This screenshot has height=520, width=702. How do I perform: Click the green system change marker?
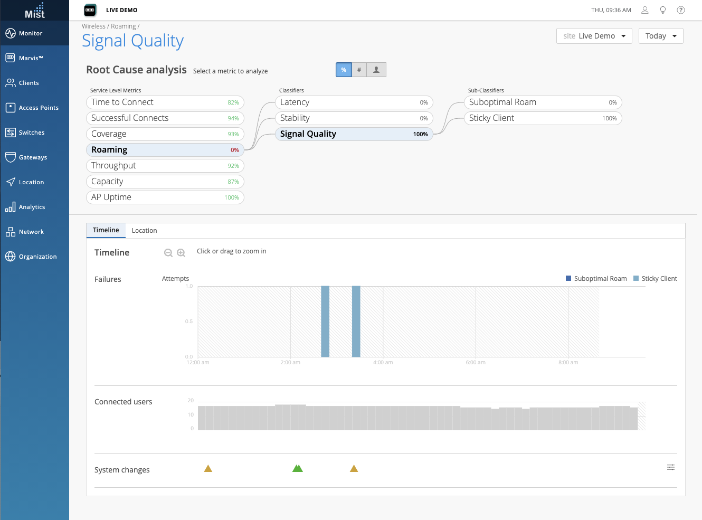tap(298, 468)
